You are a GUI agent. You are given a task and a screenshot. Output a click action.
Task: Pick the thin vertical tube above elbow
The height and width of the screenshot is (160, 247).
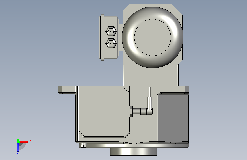(x=150, y=91)
